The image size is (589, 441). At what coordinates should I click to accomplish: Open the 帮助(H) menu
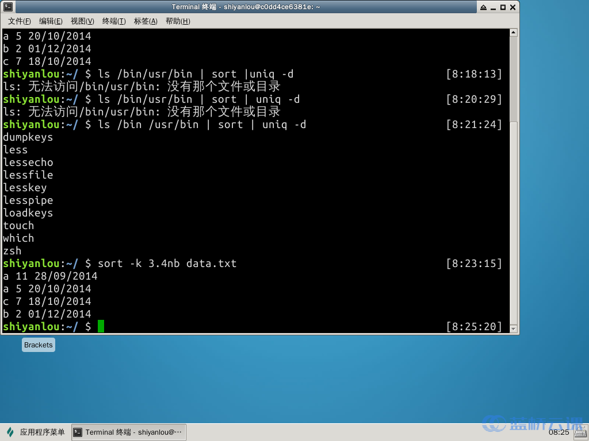pos(178,21)
